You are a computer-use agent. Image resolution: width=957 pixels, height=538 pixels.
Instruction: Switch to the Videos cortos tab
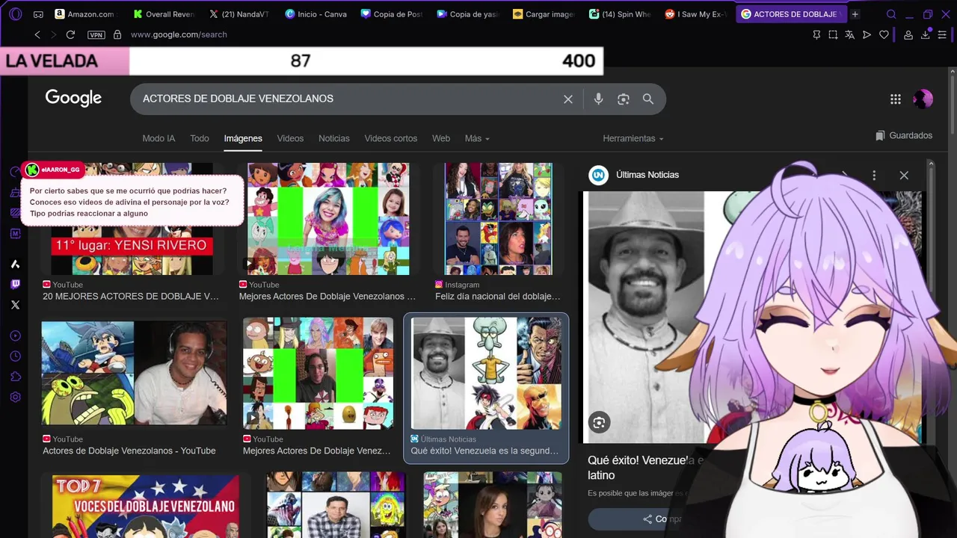[390, 138]
